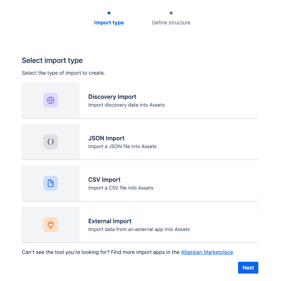The width and height of the screenshot is (282, 281).
Task: Choose the JSON Import title
Action: click(106, 138)
